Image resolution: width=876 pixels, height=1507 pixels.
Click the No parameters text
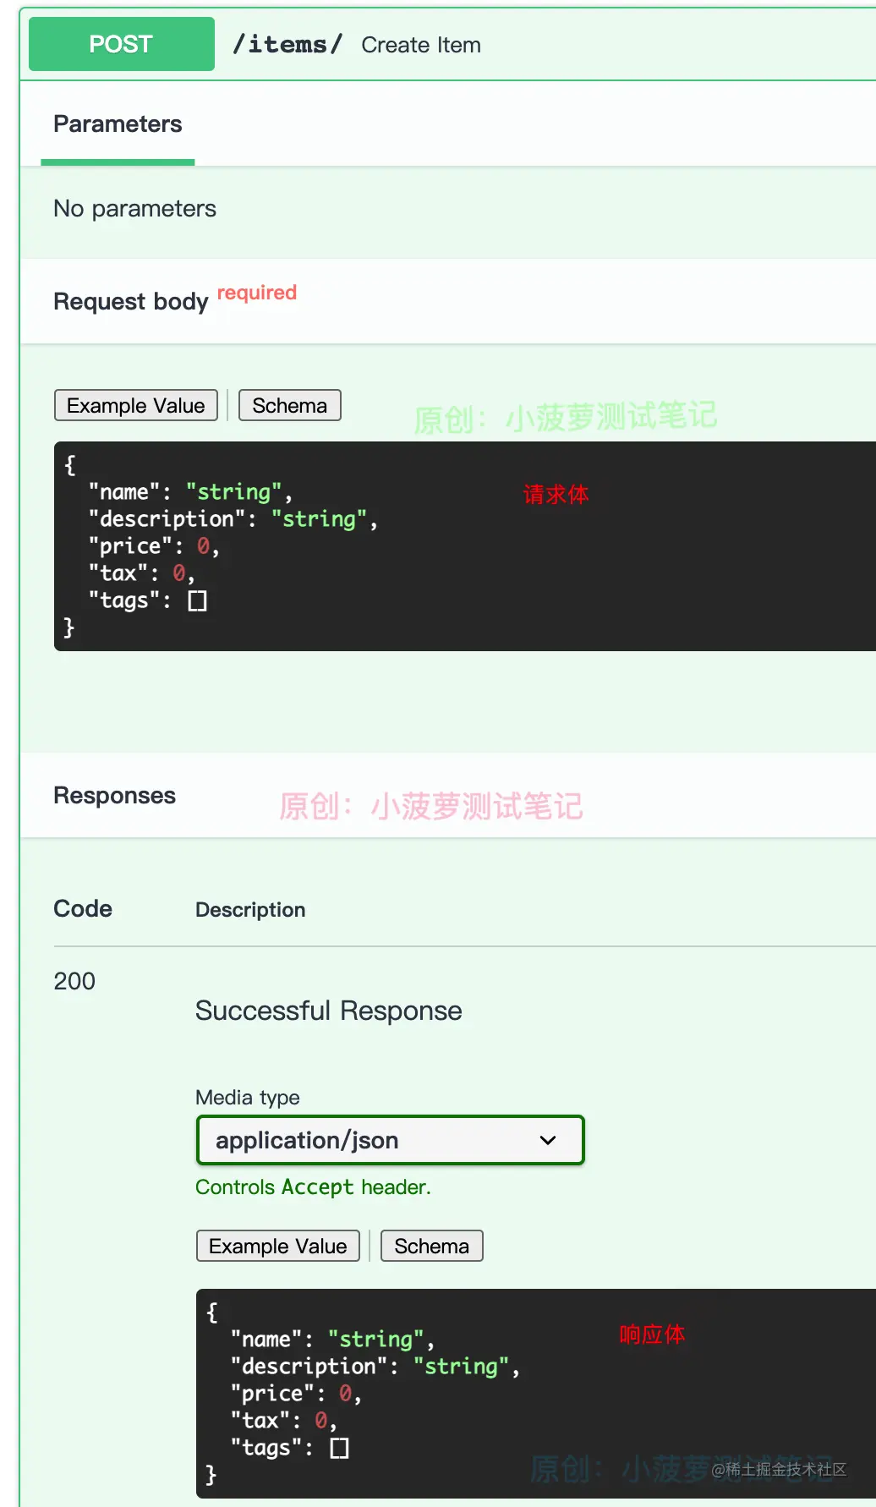click(x=134, y=209)
